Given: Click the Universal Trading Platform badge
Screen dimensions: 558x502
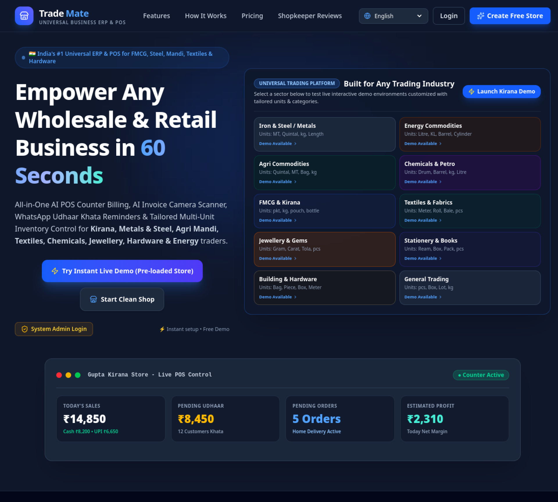Looking at the screenshot, I should coord(297,83).
